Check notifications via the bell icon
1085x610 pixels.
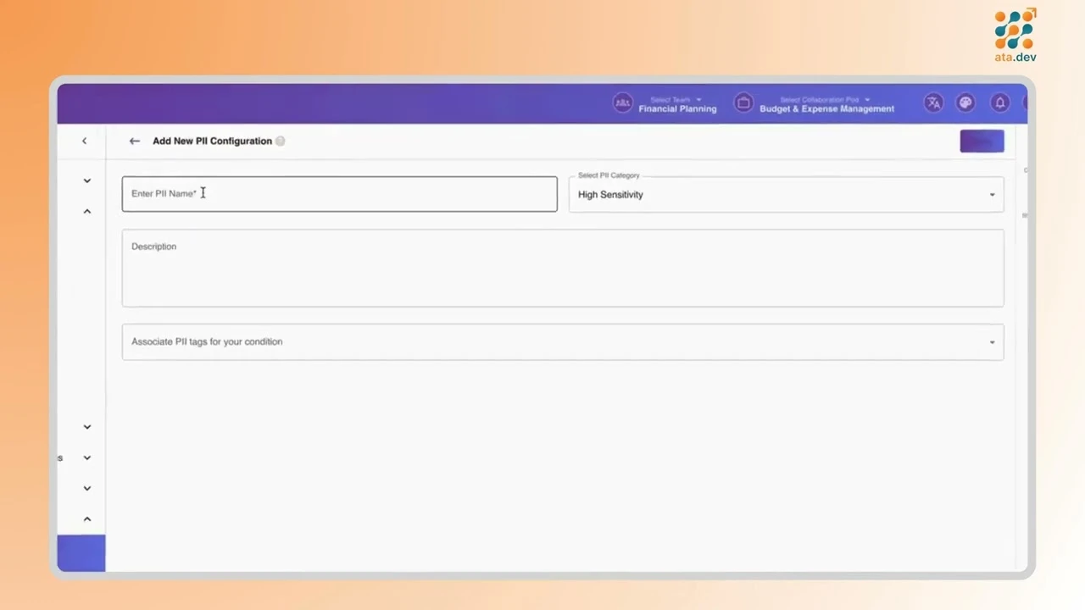(999, 103)
